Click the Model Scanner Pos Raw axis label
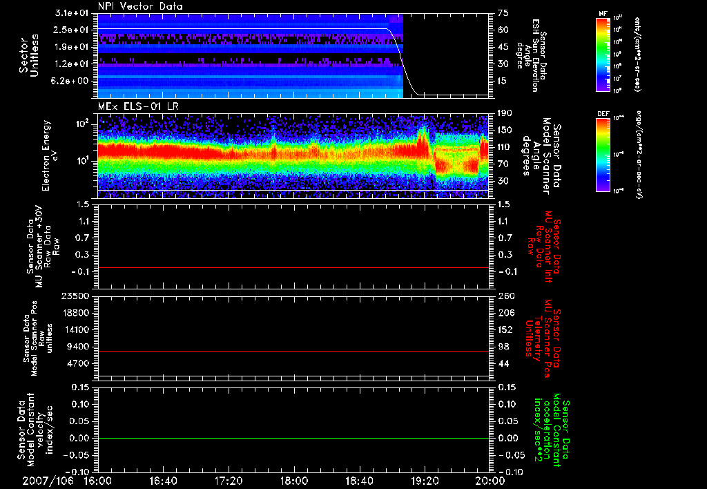 (38, 338)
